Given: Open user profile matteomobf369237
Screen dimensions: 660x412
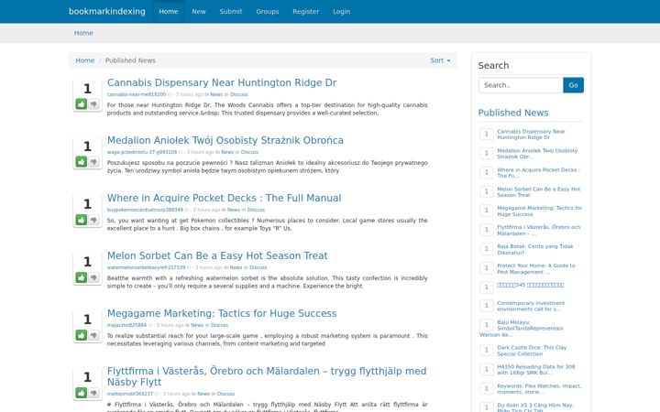Looking at the screenshot, I should [130, 394].
